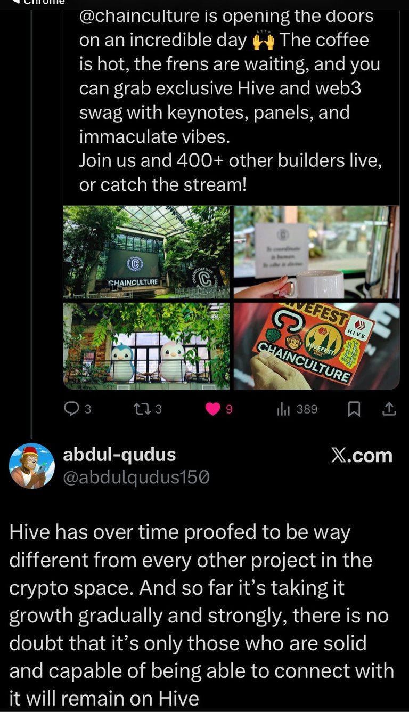Tap the 389 views number
Screen dimensions: 409x712
[x=307, y=409]
